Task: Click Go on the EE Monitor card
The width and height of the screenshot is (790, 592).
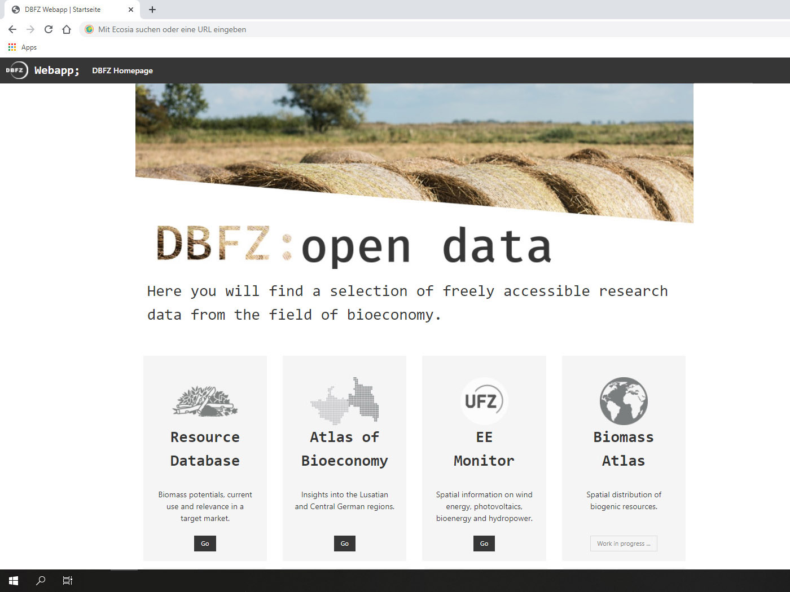Action: (x=484, y=544)
